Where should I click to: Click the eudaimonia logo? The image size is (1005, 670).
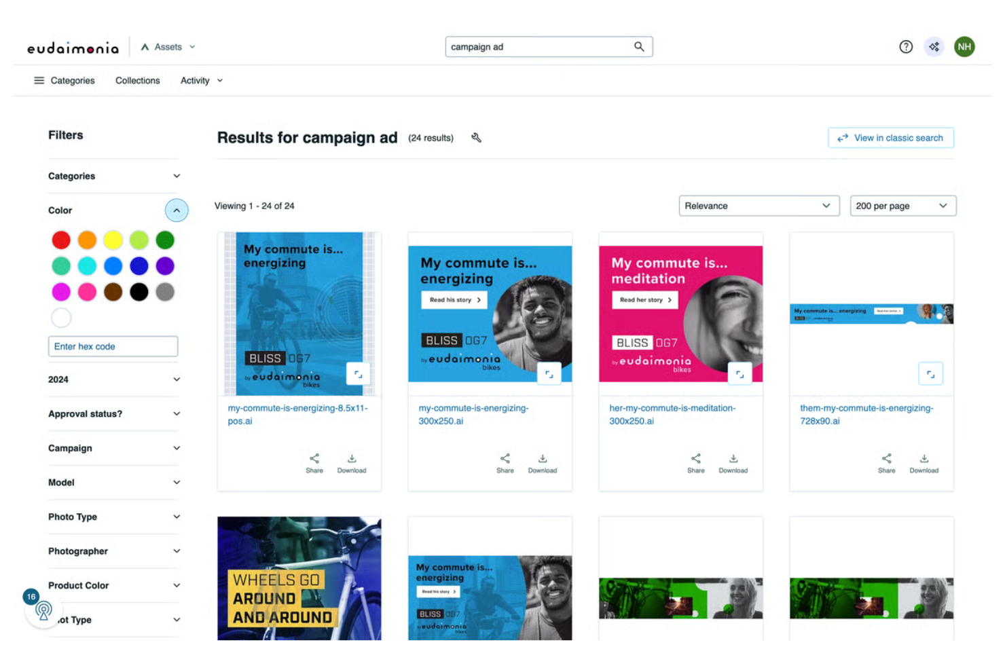[x=73, y=48]
